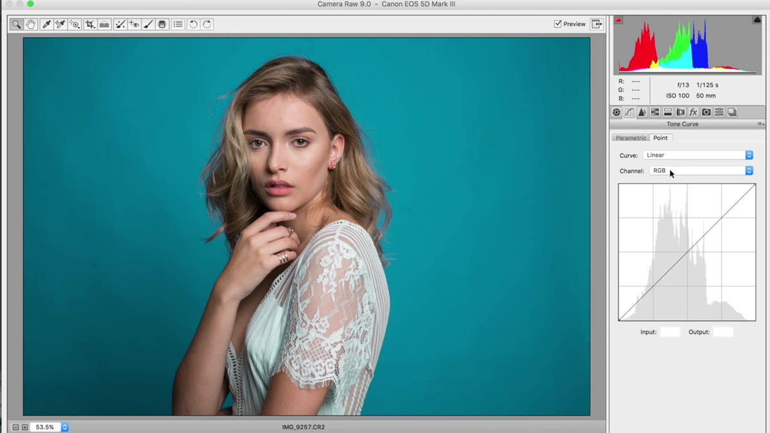Toggle the Preview checkbox
Screen dimensions: 770x433
click(x=558, y=24)
